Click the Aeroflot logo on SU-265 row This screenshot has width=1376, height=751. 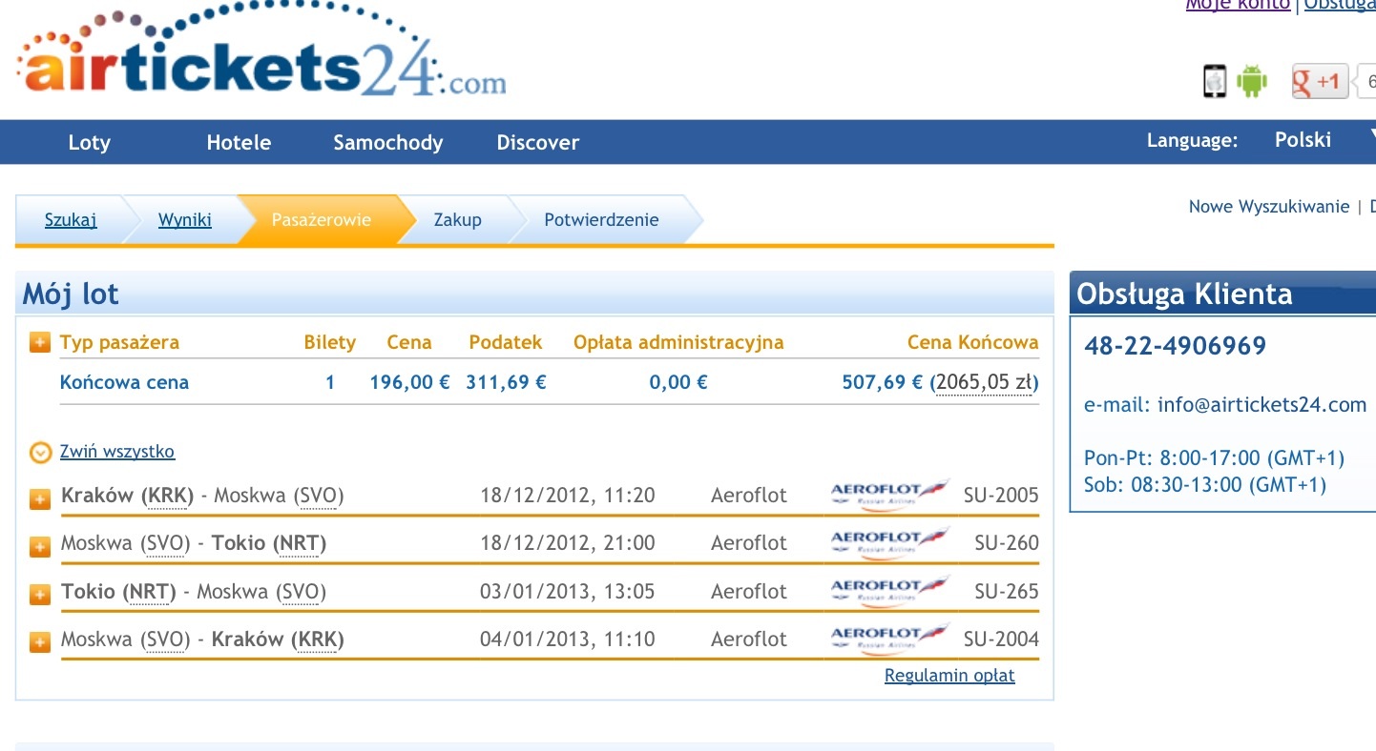pyautogui.click(x=891, y=590)
